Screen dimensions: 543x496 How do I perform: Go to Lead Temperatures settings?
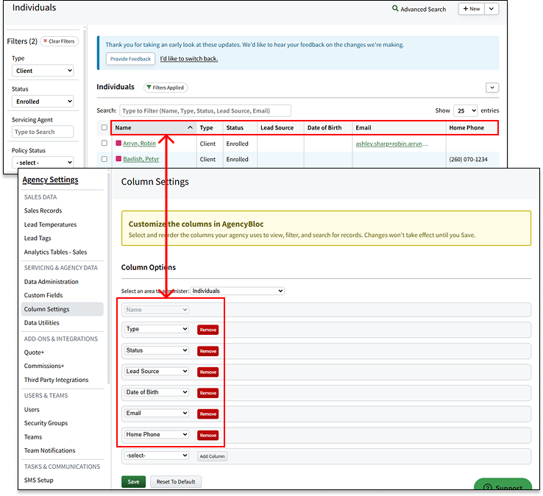(x=50, y=224)
